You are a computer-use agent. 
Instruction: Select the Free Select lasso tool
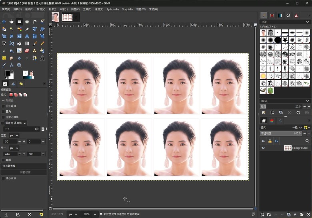click(x=35, y=22)
